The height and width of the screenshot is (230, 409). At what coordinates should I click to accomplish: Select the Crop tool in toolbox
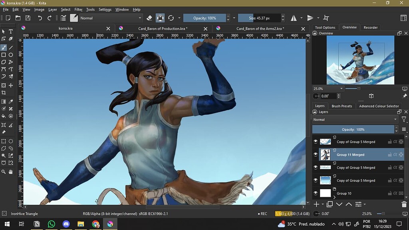[x=4, y=92]
